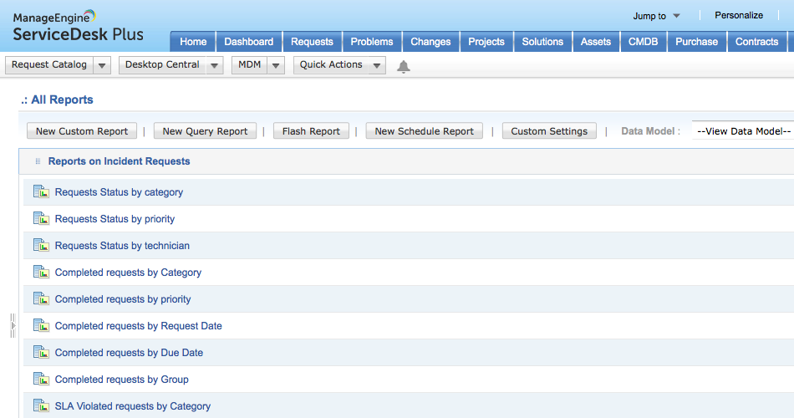Click report icon beside Requests Status by technician
The image size is (794, 418).
coord(41,245)
